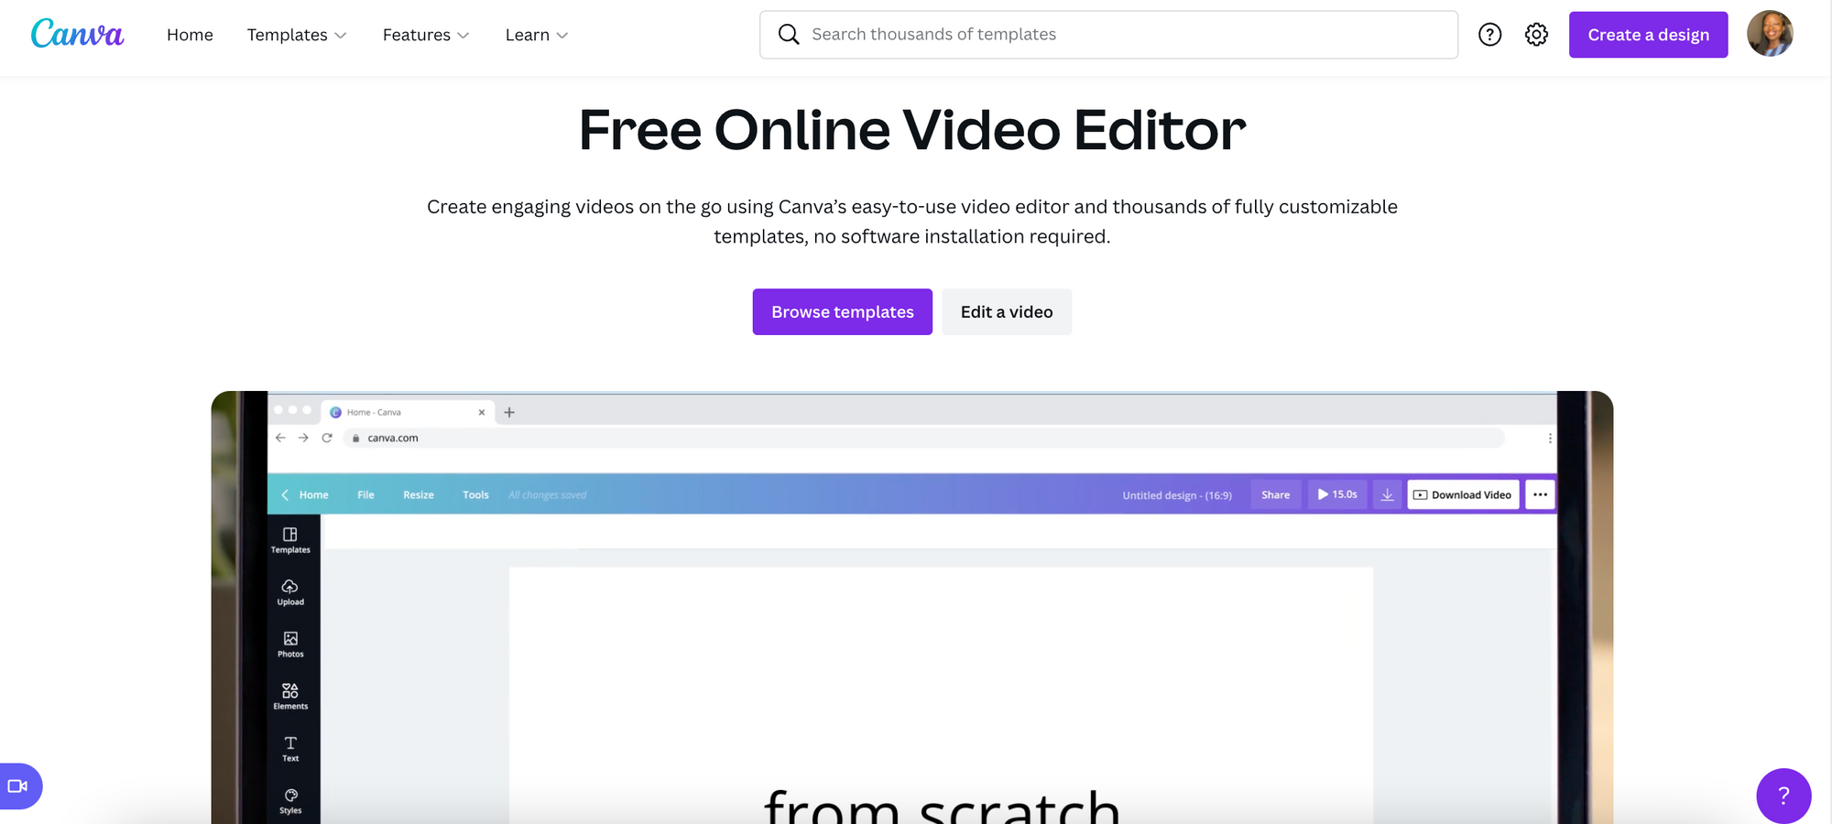The width and height of the screenshot is (1832, 824).
Task: Click the purple video camera side button
Action: pyautogui.click(x=19, y=786)
